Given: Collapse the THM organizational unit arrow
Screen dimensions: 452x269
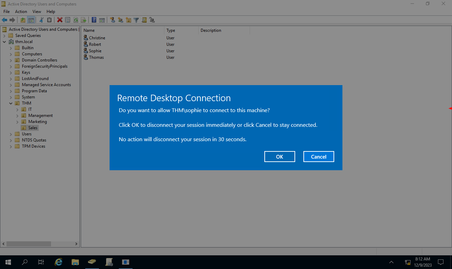Looking at the screenshot, I should (11, 103).
